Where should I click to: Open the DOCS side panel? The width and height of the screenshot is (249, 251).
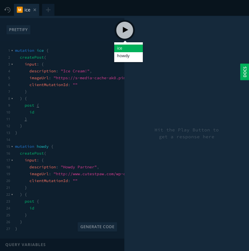coord(244,72)
